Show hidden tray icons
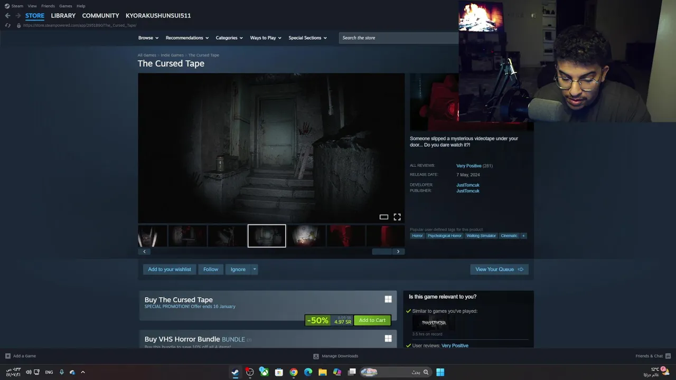Screen dimensions: 676x380 (83, 372)
